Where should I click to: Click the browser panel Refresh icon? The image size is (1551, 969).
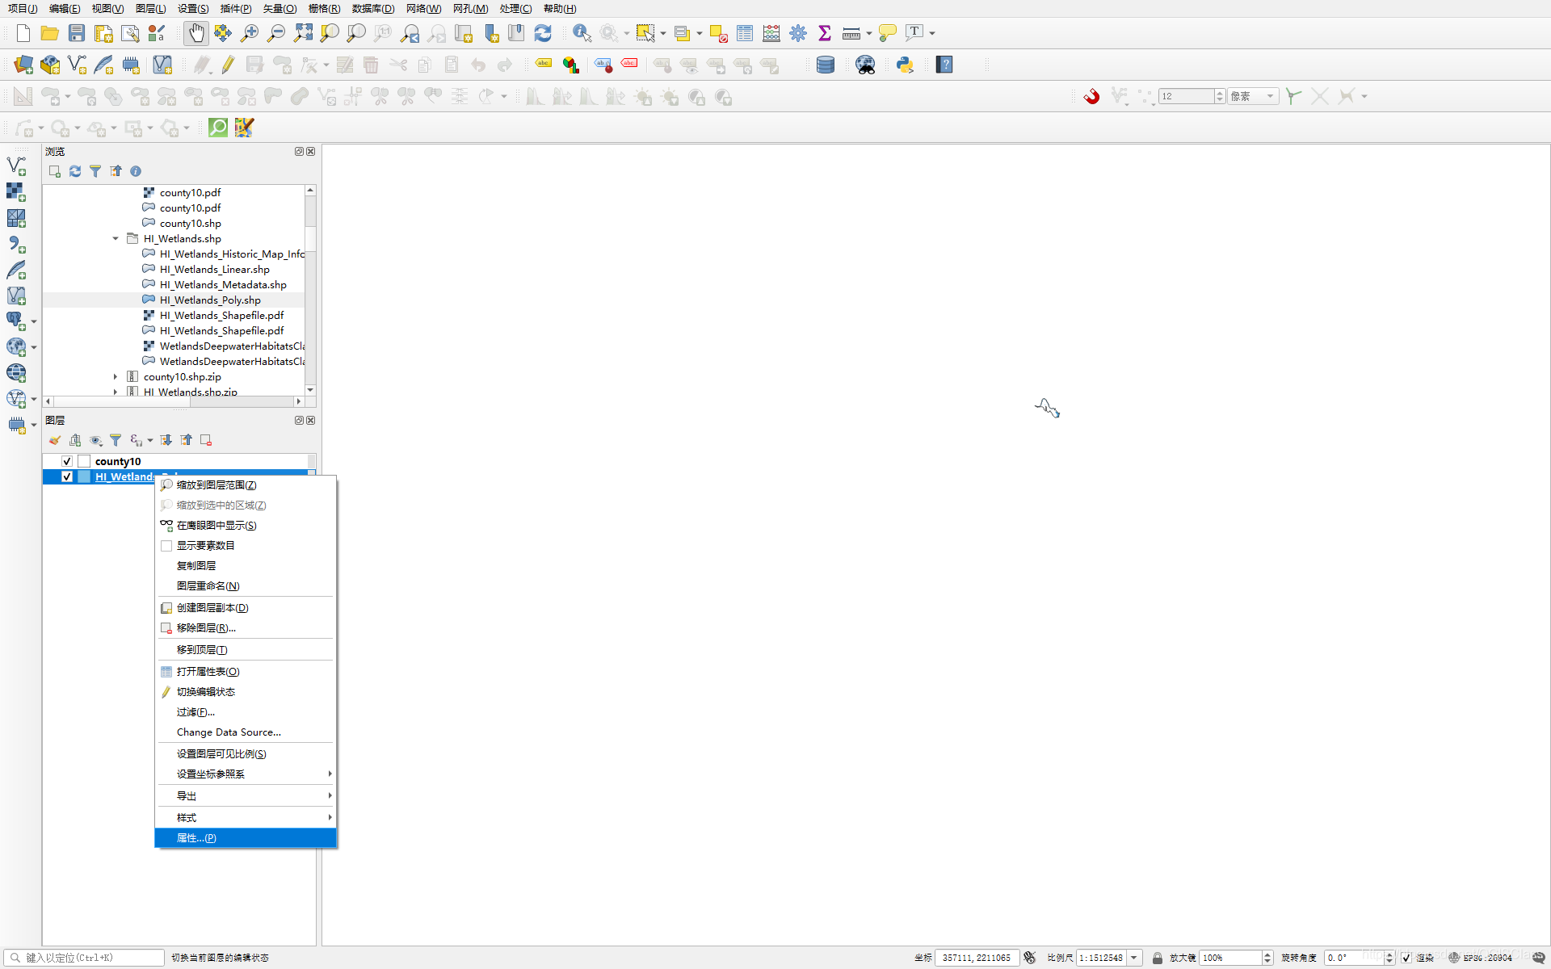pos(75,171)
